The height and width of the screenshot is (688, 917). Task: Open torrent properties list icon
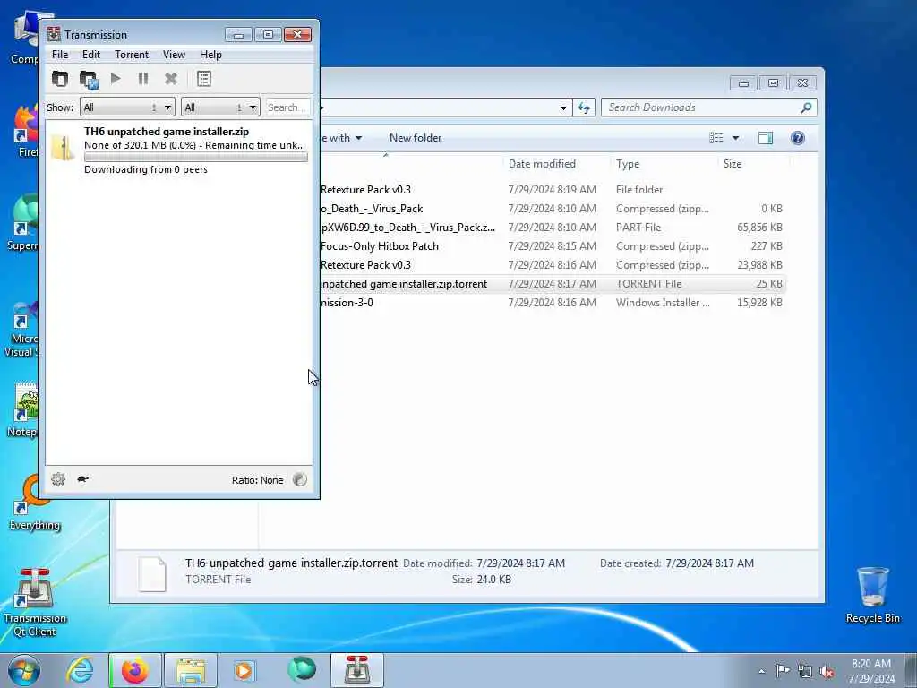[204, 79]
